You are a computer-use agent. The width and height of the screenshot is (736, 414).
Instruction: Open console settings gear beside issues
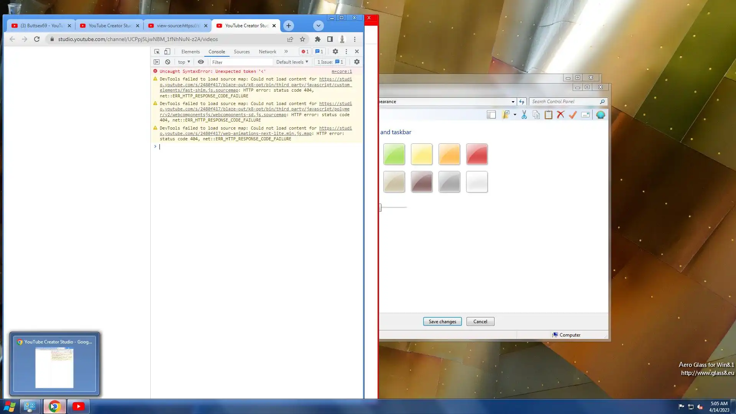pos(357,62)
